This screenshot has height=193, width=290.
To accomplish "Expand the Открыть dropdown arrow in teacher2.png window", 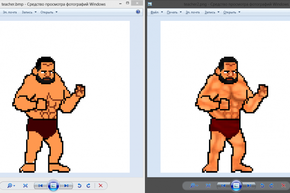I will coord(239,12).
